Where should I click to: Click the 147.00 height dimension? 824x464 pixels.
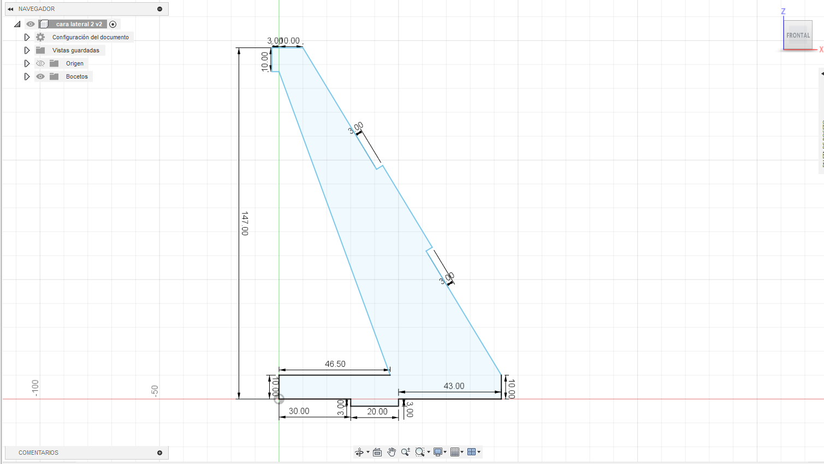pos(245,223)
